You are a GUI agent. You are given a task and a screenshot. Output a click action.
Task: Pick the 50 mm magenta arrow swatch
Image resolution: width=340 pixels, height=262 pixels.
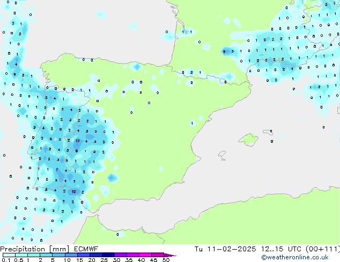[x=171, y=255]
